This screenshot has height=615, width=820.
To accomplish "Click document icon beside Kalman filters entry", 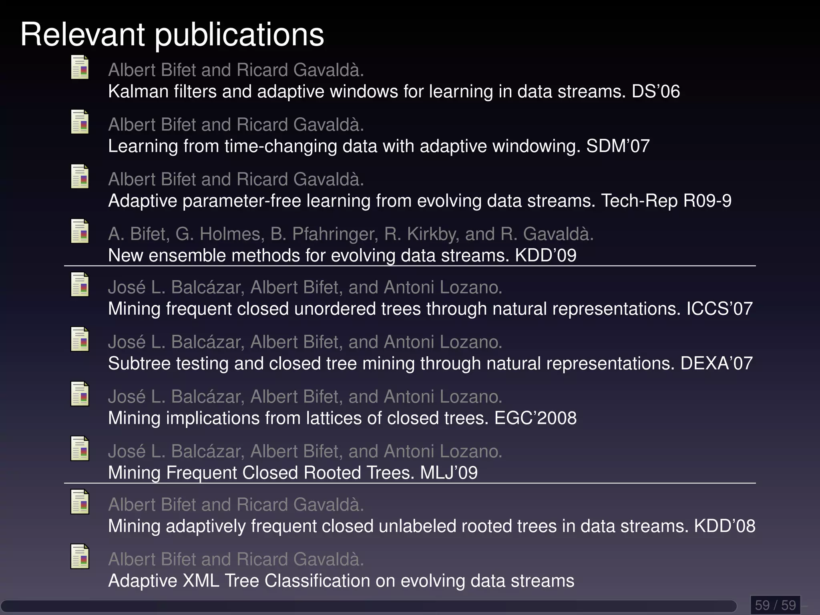I will tap(80, 67).
